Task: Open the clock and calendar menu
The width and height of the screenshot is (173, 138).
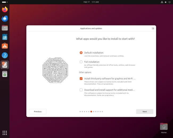Action: (x=91, y=2)
